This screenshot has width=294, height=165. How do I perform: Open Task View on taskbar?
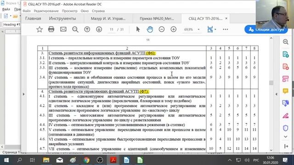[32, 160]
